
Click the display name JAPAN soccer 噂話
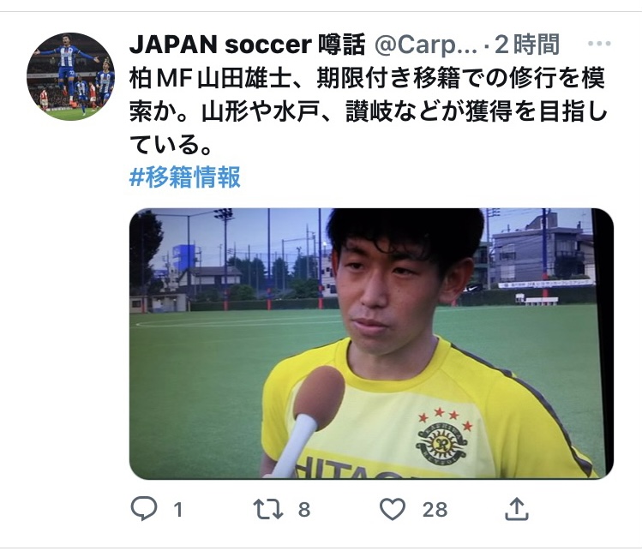(x=248, y=45)
